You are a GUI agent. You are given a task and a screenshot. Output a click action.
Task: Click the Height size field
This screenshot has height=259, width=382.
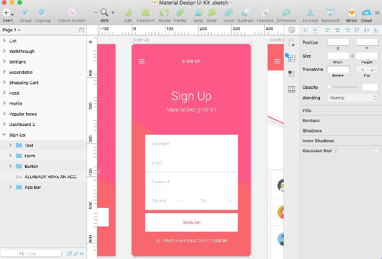367,56
